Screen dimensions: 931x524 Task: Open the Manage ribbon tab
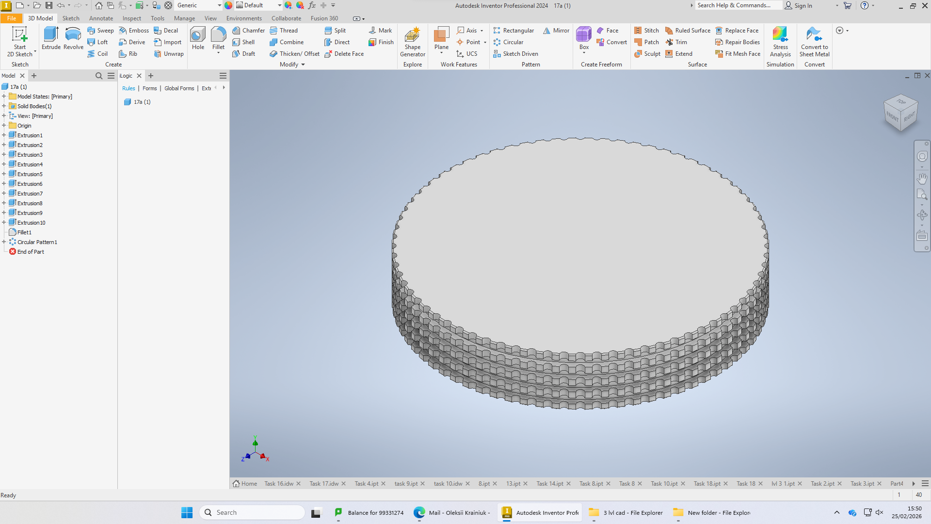point(184,18)
